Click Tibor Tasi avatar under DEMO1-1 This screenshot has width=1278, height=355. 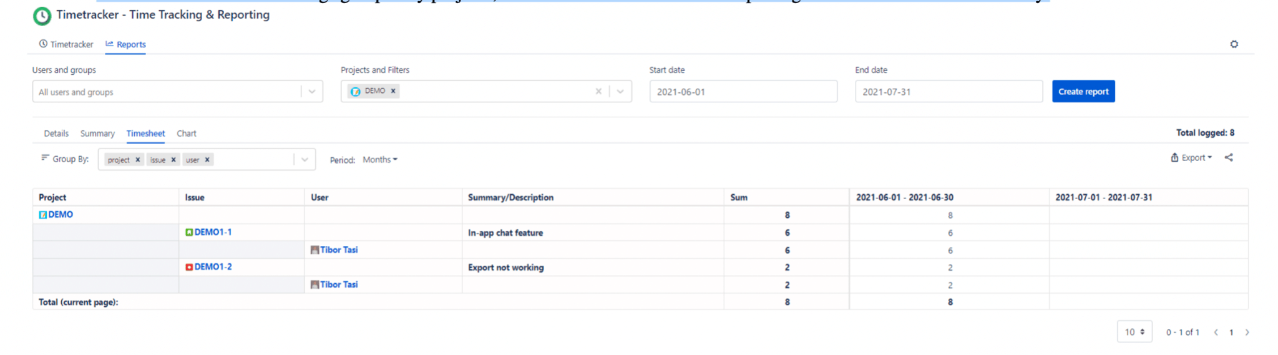[315, 250]
